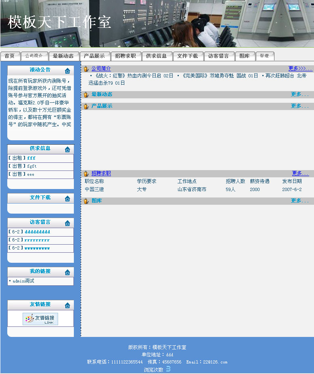This screenshot has width=314, height=374.
Task: Click home icon in 供求信息 sidebar header
Action: (67, 150)
